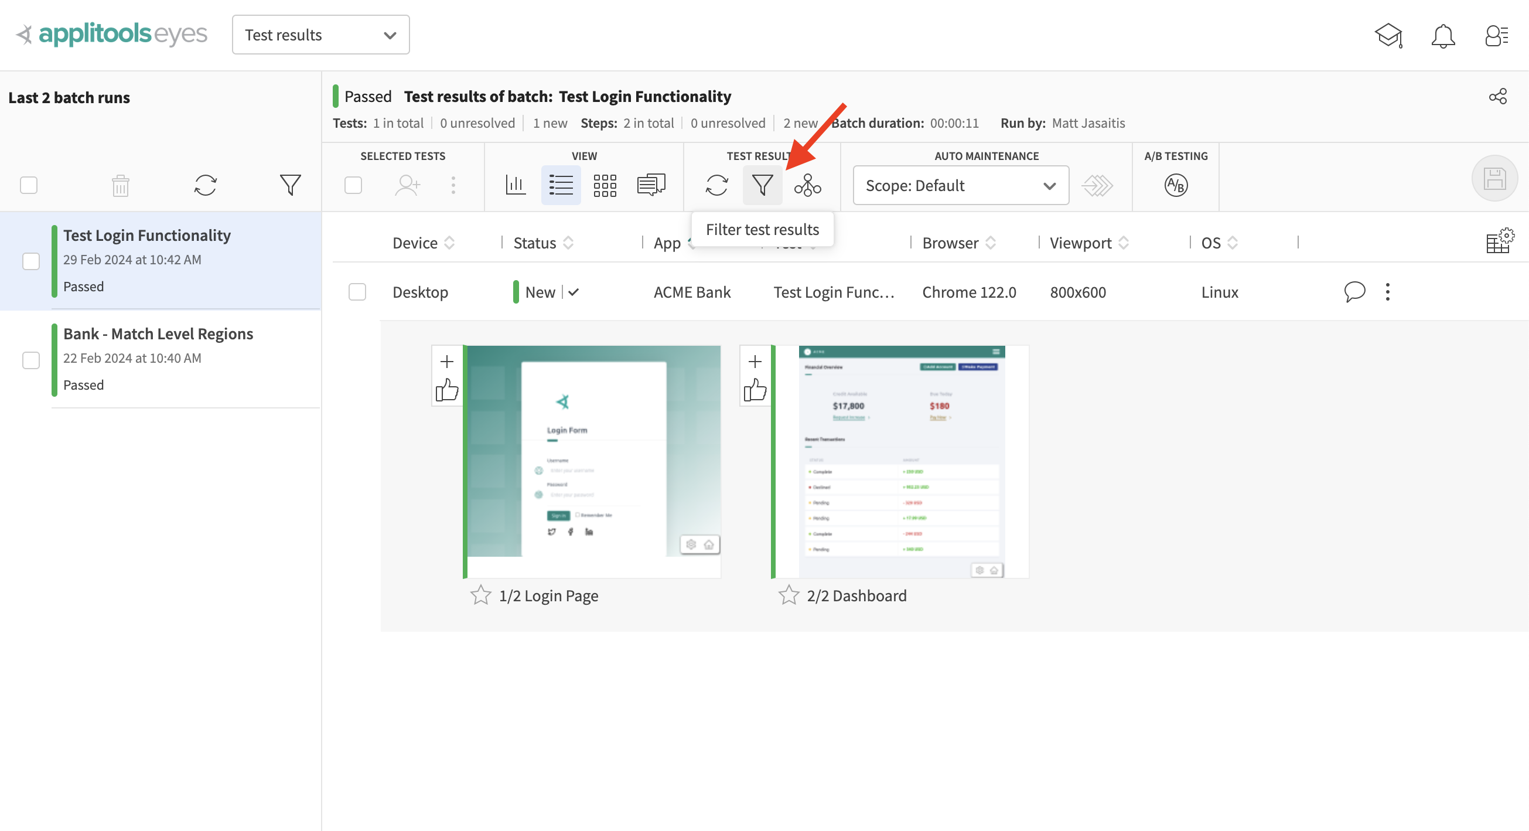Image resolution: width=1529 pixels, height=831 pixels.
Task: Click the group by test results icon
Action: (x=808, y=185)
